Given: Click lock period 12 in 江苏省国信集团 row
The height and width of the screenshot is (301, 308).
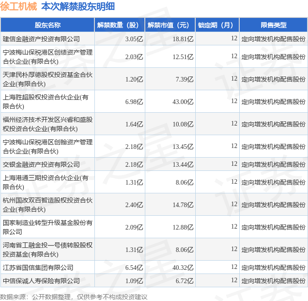Looking at the screenshot, I should (234, 267).
